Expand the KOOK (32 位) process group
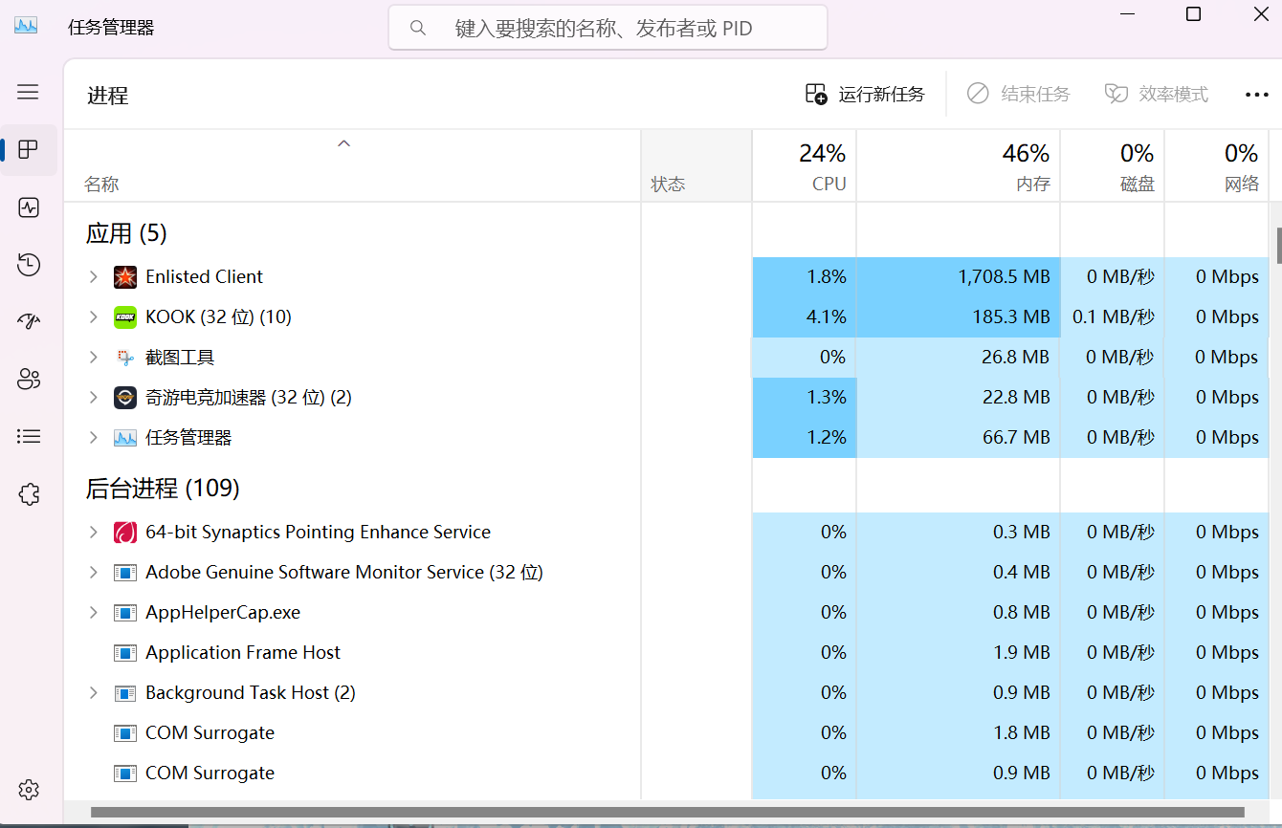Screen dimensions: 1282x828 coord(93,317)
